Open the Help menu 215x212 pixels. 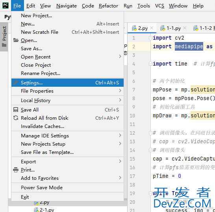198,6
